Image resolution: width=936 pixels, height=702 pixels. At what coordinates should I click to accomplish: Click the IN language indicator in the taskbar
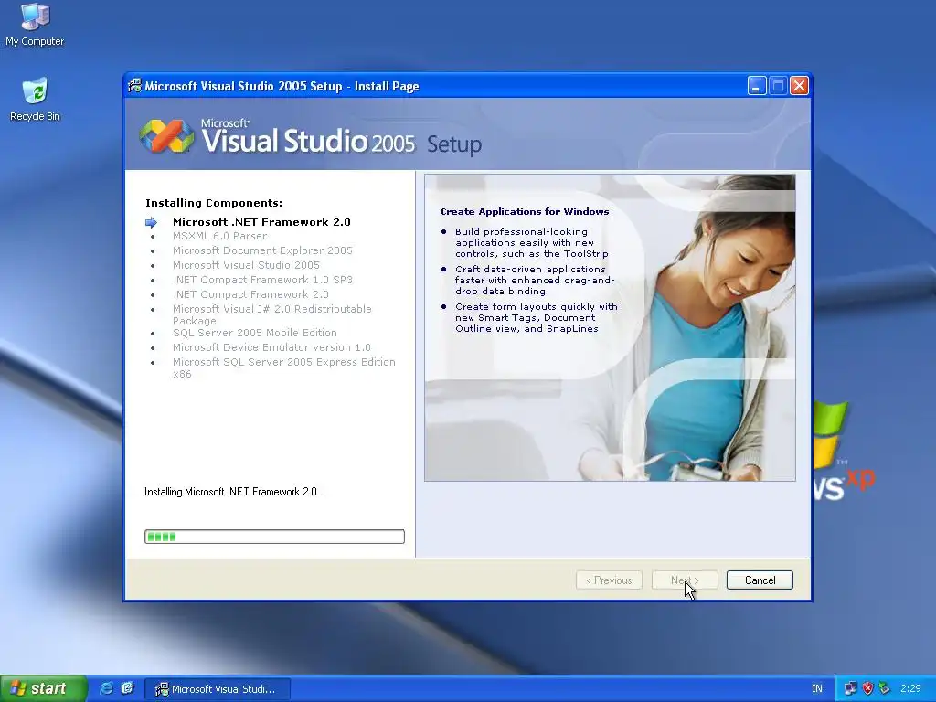pos(816,689)
